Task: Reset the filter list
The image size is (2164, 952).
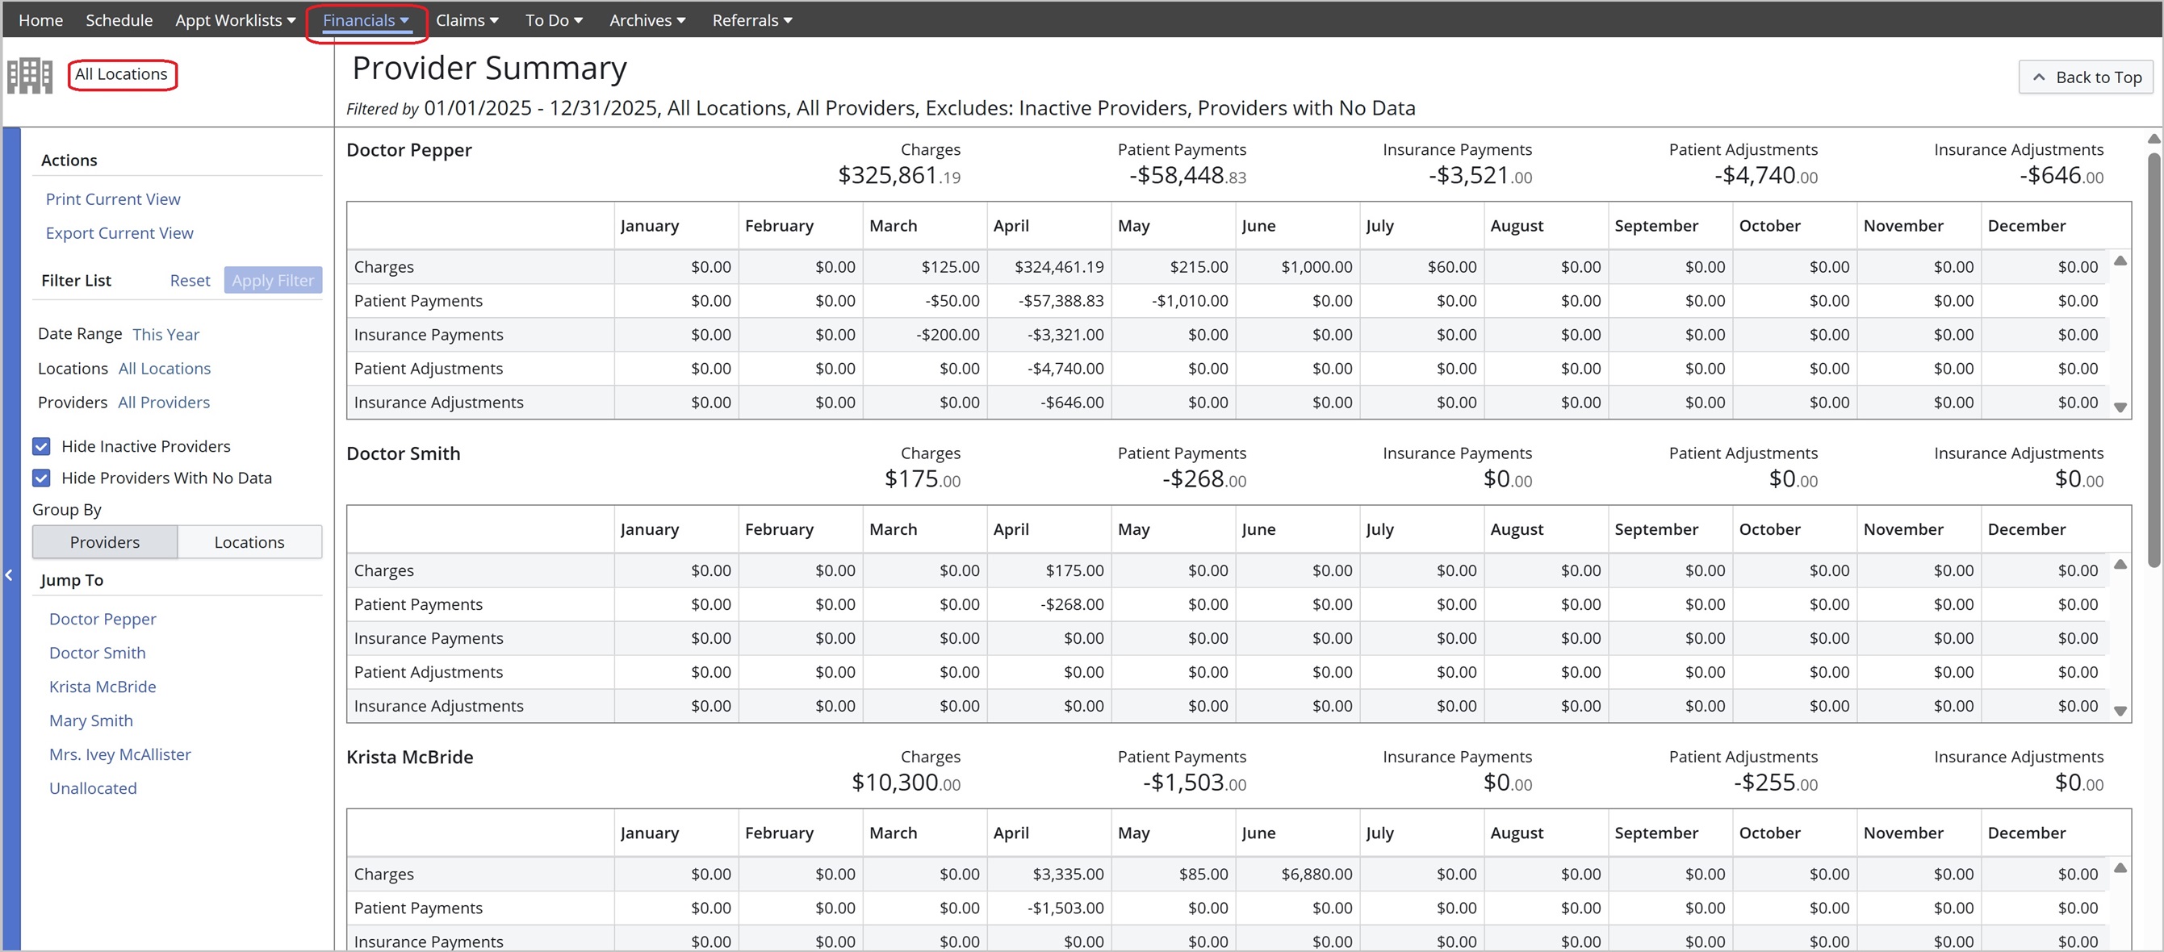Action: [x=190, y=281]
